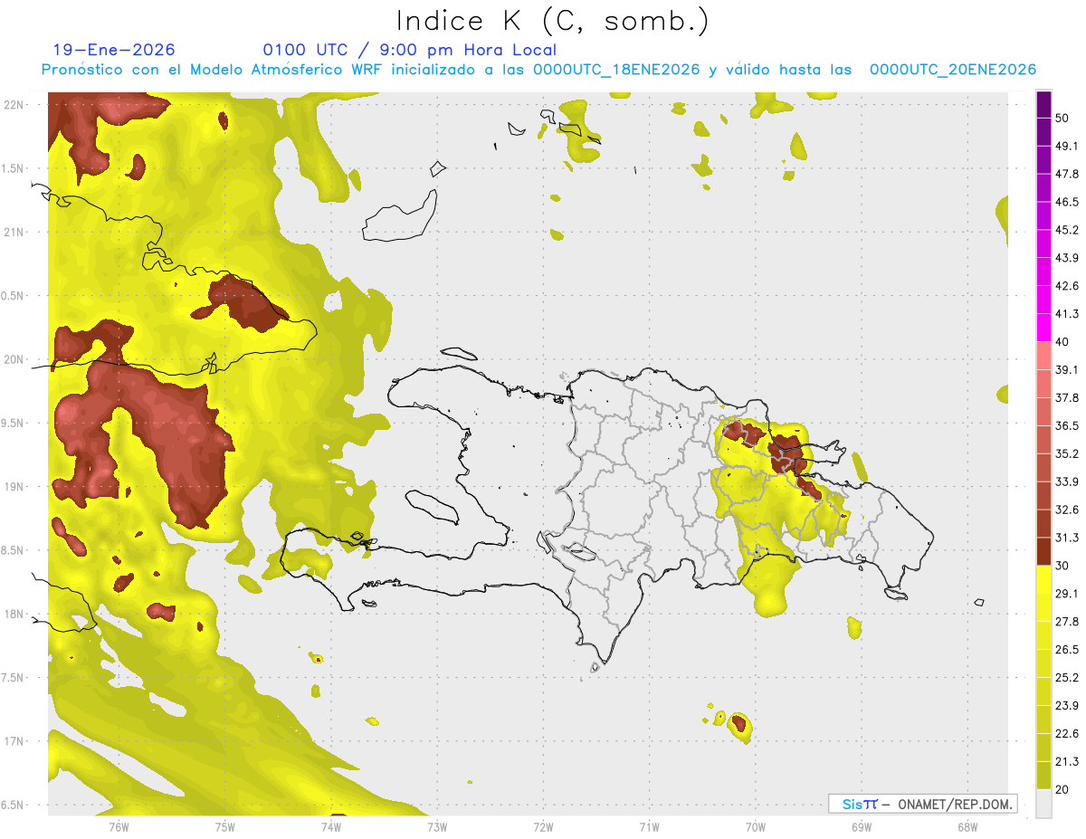Click the '29.1' colorbar value

click(x=1067, y=593)
